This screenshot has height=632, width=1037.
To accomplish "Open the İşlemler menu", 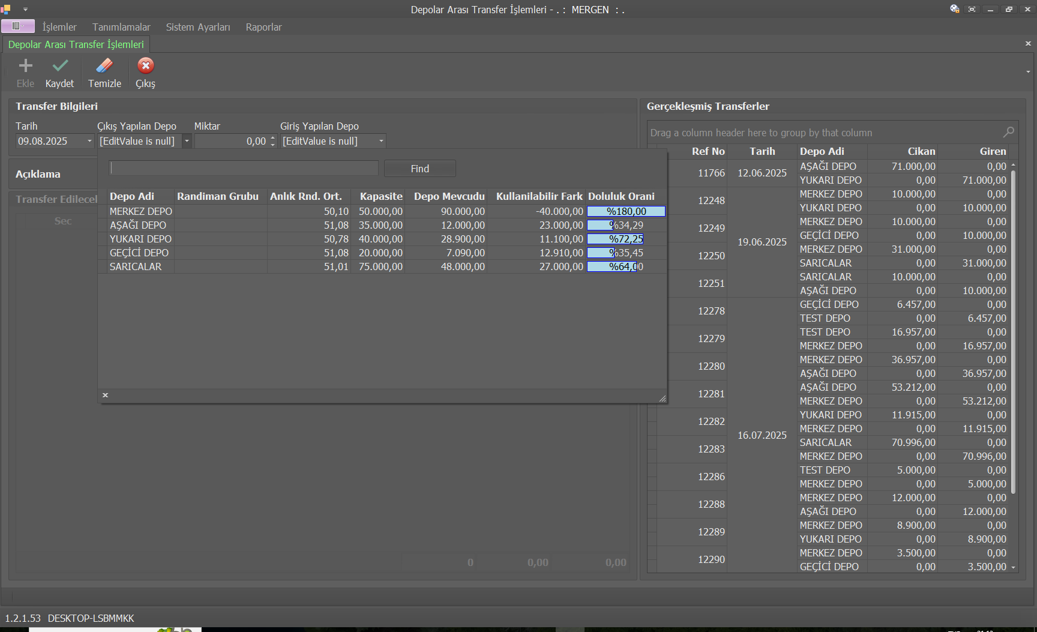I will (59, 27).
